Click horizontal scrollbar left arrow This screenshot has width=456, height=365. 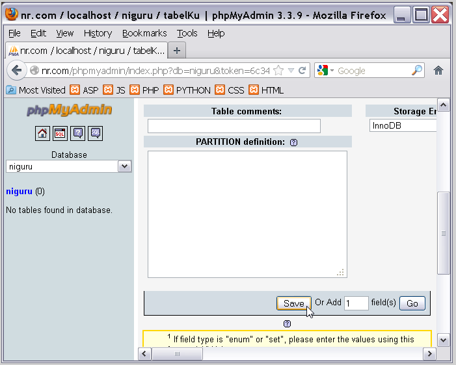point(144,353)
